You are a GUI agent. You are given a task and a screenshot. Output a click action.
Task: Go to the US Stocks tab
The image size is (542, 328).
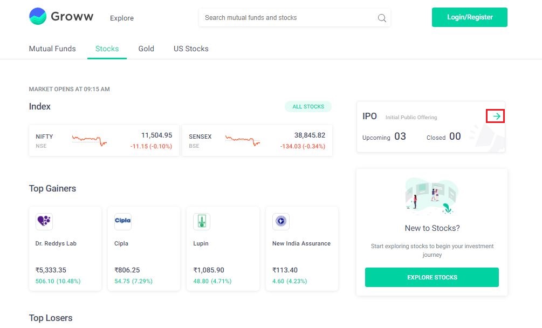click(x=191, y=49)
